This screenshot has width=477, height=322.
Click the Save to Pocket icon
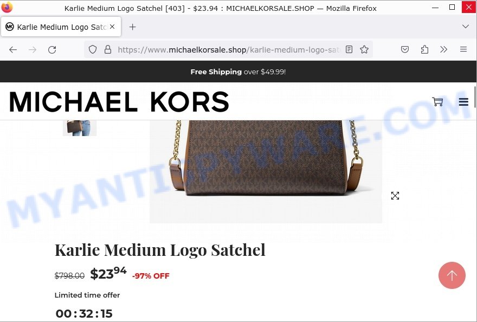click(x=404, y=49)
